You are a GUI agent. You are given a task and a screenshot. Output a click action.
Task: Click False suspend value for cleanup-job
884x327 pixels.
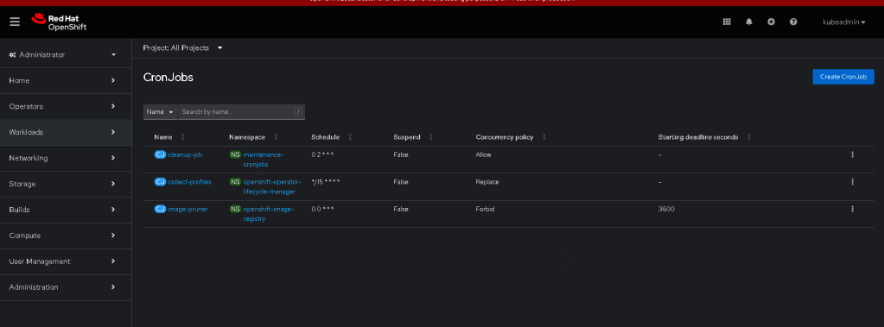[401, 154]
